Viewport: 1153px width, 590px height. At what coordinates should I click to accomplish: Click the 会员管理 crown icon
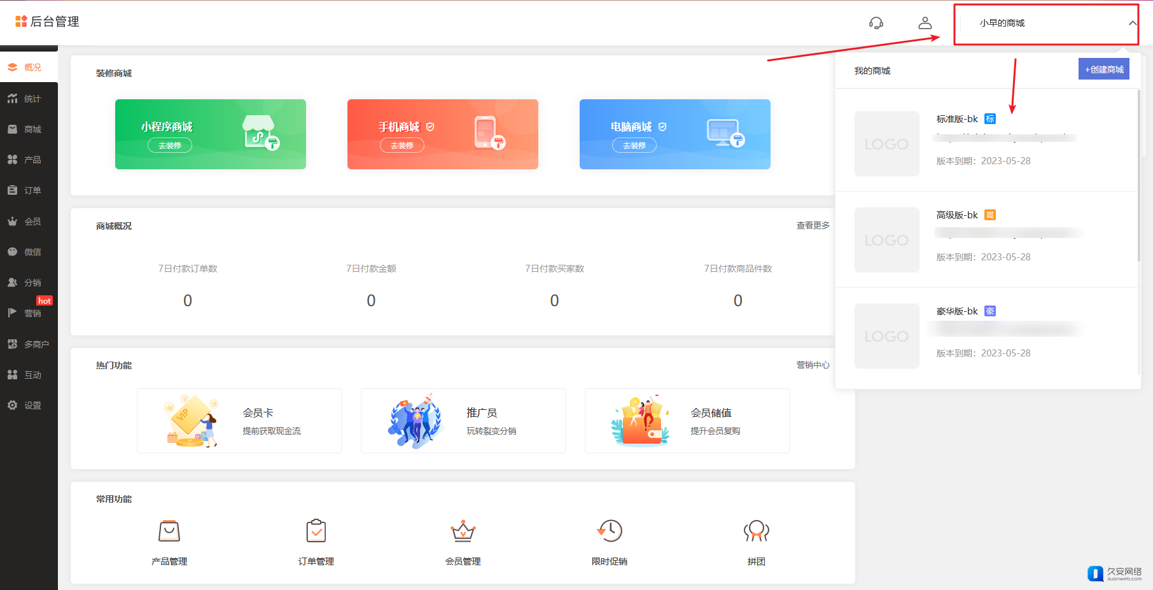[463, 531]
